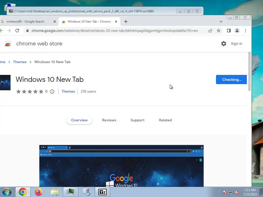Click the 7z icon in 7-Zip title bar
This screenshot has height=197, width=263.
tap(11, 11)
